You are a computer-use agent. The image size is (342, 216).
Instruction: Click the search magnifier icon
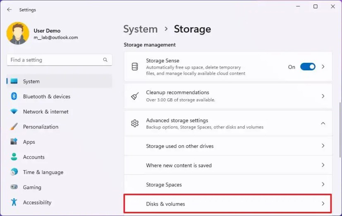[105, 59]
